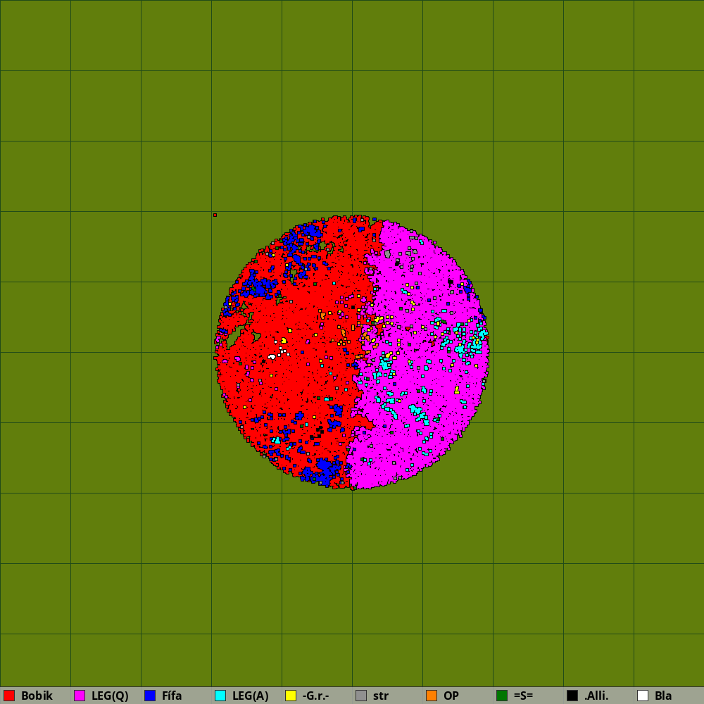This screenshot has width=704, height=704.
Task: Click the gray str legend swatch
Action: click(361, 696)
